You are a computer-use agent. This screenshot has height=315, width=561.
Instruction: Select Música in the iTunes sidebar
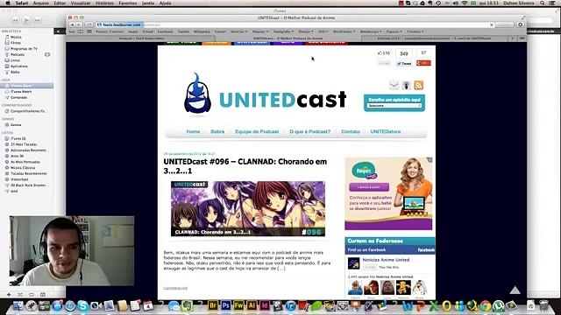click(x=16, y=37)
